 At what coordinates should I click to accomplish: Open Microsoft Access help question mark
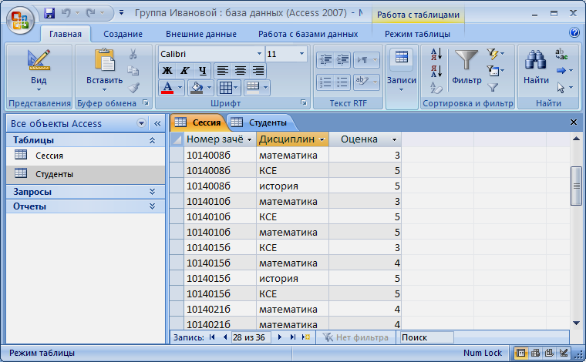point(574,32)
